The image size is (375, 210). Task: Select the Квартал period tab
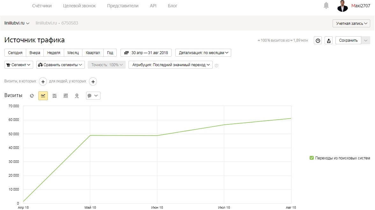pos(93,53)
